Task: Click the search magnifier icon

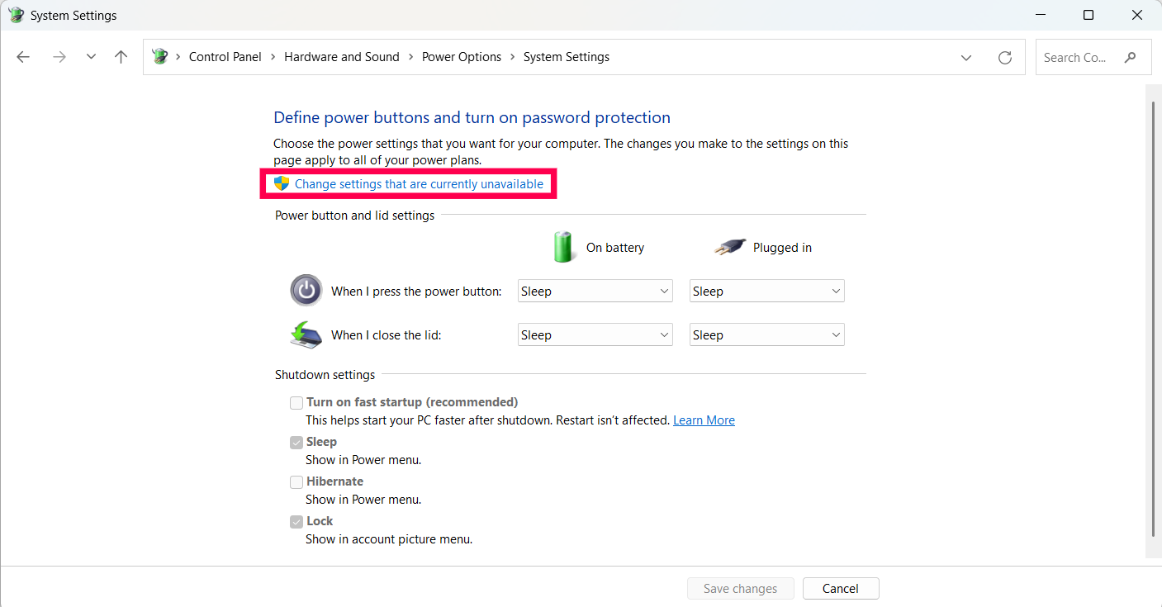Action: [1131, 57]
